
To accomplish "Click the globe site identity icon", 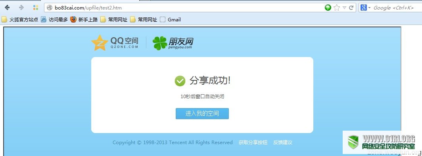I will [x=50, y=8].
